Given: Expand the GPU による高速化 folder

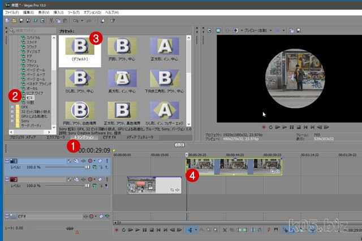Looking at the screenshot, I should [12, 116].
